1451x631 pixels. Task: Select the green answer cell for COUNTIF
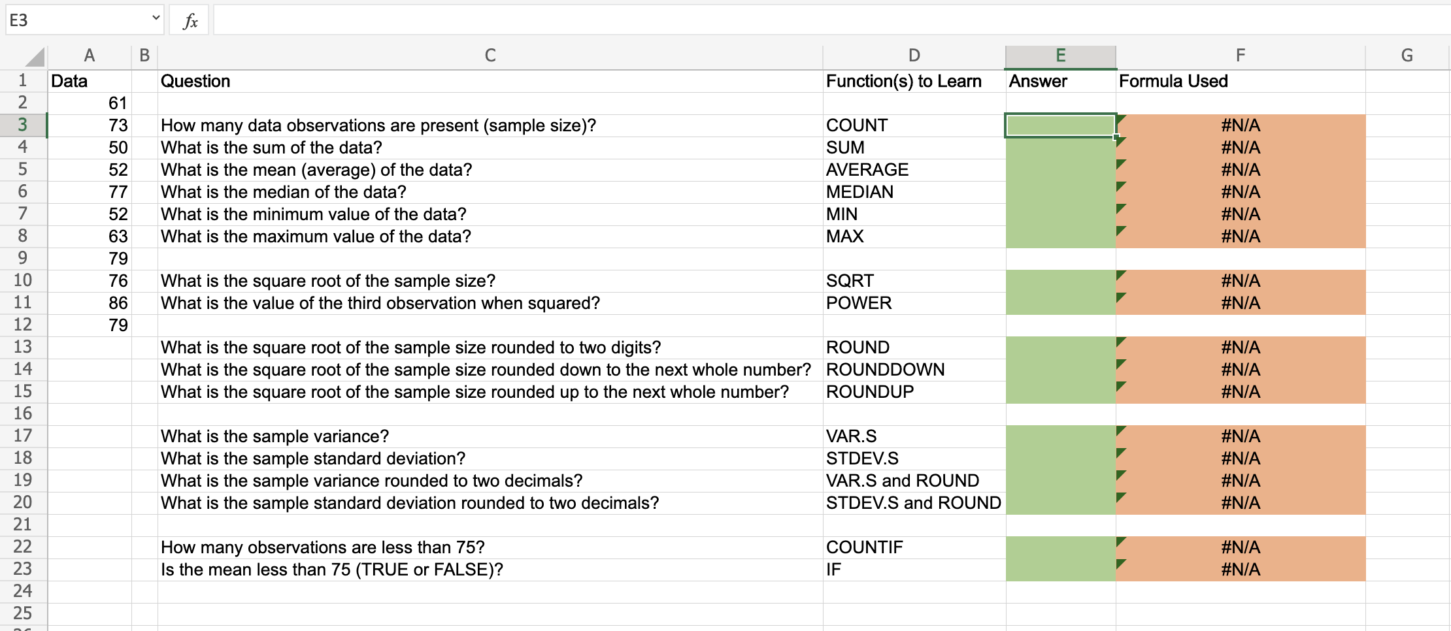point(1061,547)
